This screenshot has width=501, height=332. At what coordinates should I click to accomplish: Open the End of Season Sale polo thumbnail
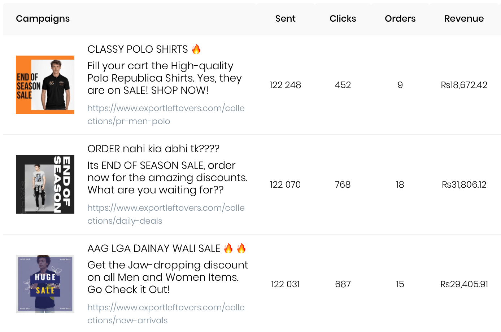pyautogui.click(x=45, y=85)
